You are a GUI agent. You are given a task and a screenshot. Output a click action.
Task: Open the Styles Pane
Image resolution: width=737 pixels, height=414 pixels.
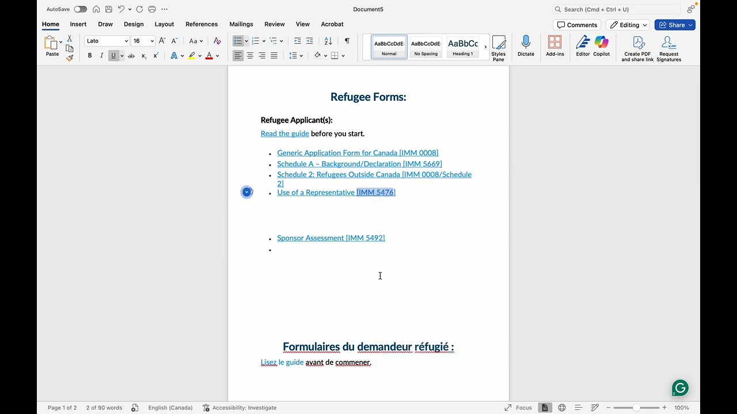point(499,48)
